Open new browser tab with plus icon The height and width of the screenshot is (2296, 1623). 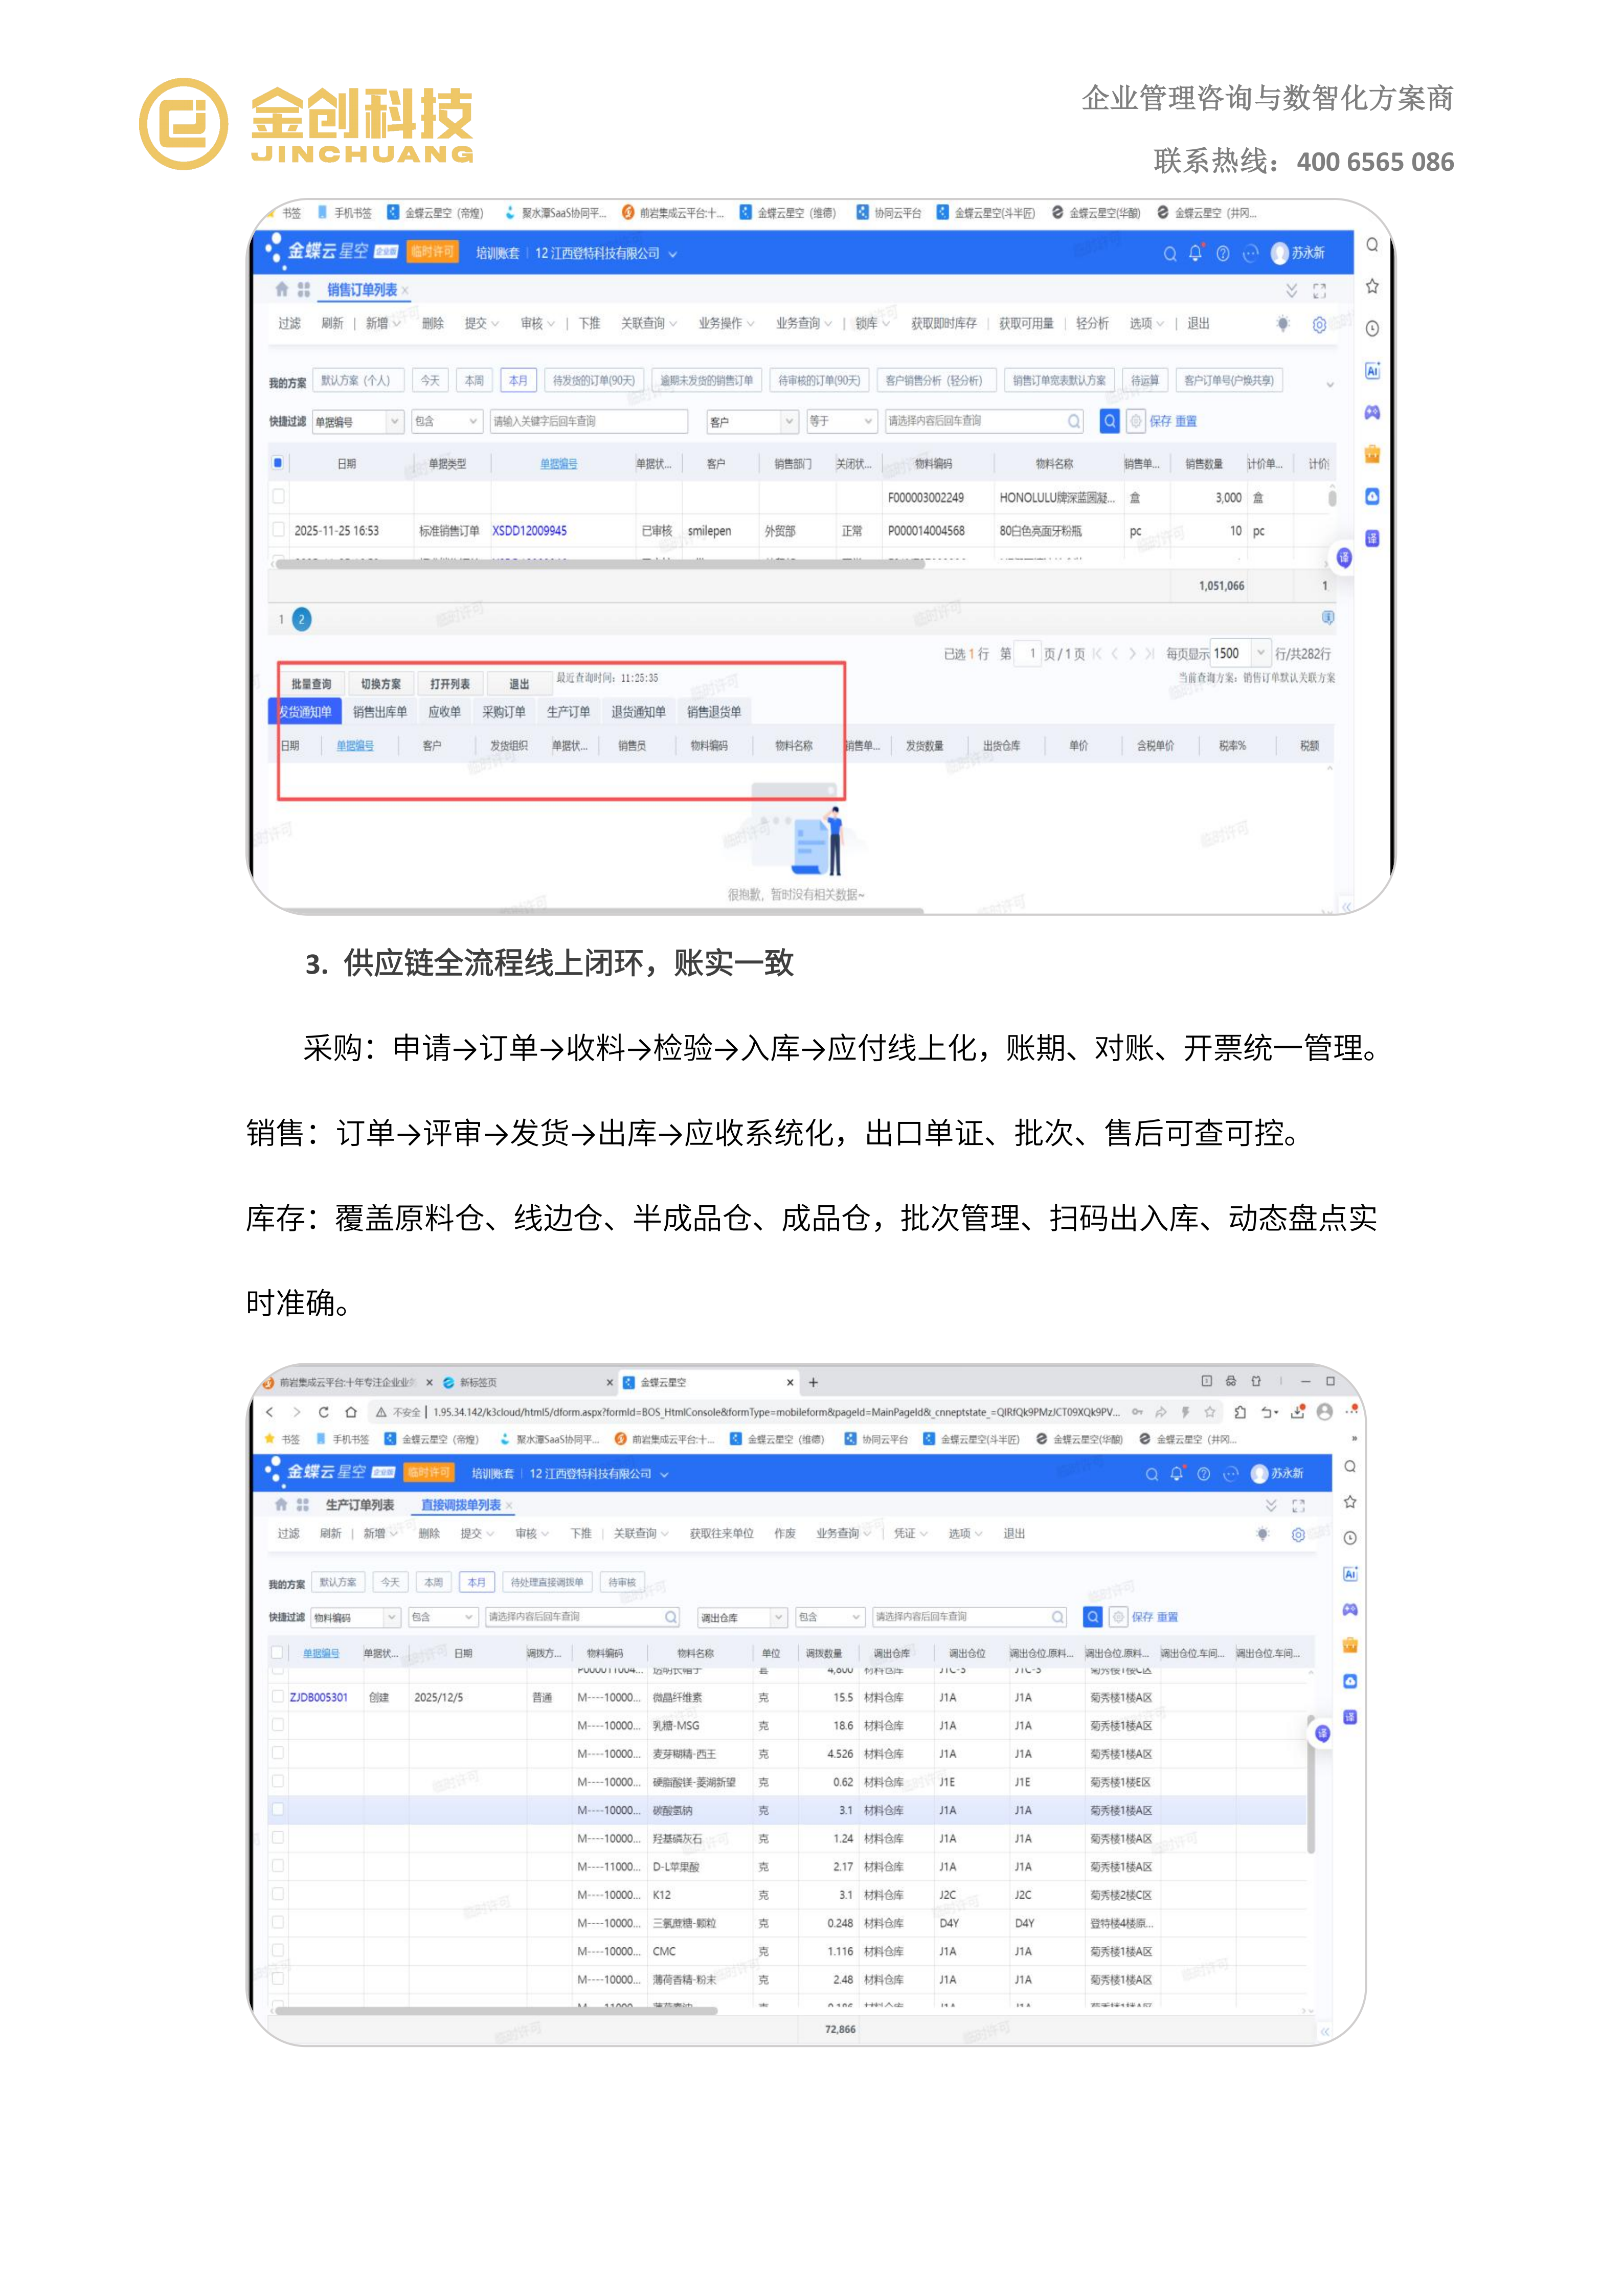pyautogui.click(x=813, y=1382)
